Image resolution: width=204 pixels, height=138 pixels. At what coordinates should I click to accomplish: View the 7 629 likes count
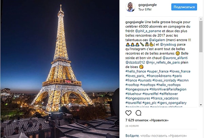coord(147,120)
